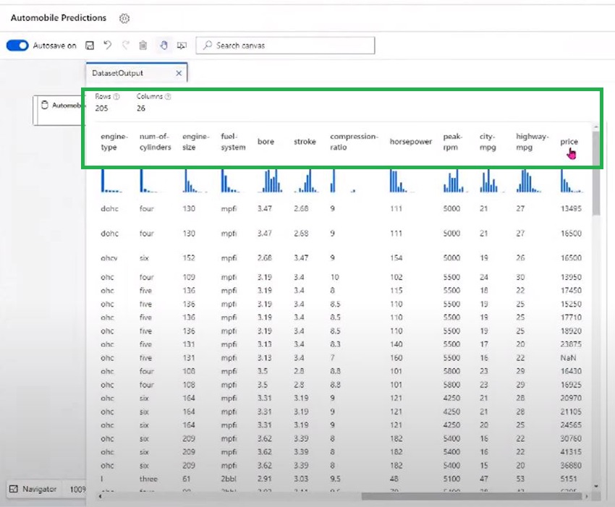Select the Pan hand tool
Viewport: 615px width, 507px height.
pyautogui.click(x=163, y=46)
